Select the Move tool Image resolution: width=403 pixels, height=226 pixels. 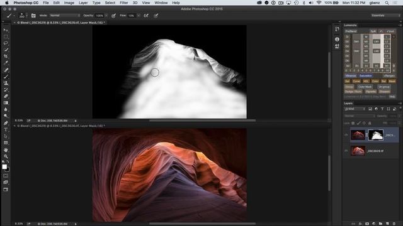tap(6, 30)
